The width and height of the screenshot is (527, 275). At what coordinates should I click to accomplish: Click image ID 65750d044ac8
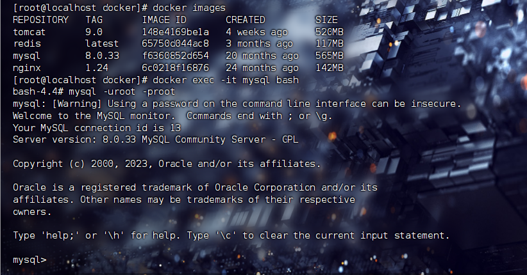pos(176,43)
